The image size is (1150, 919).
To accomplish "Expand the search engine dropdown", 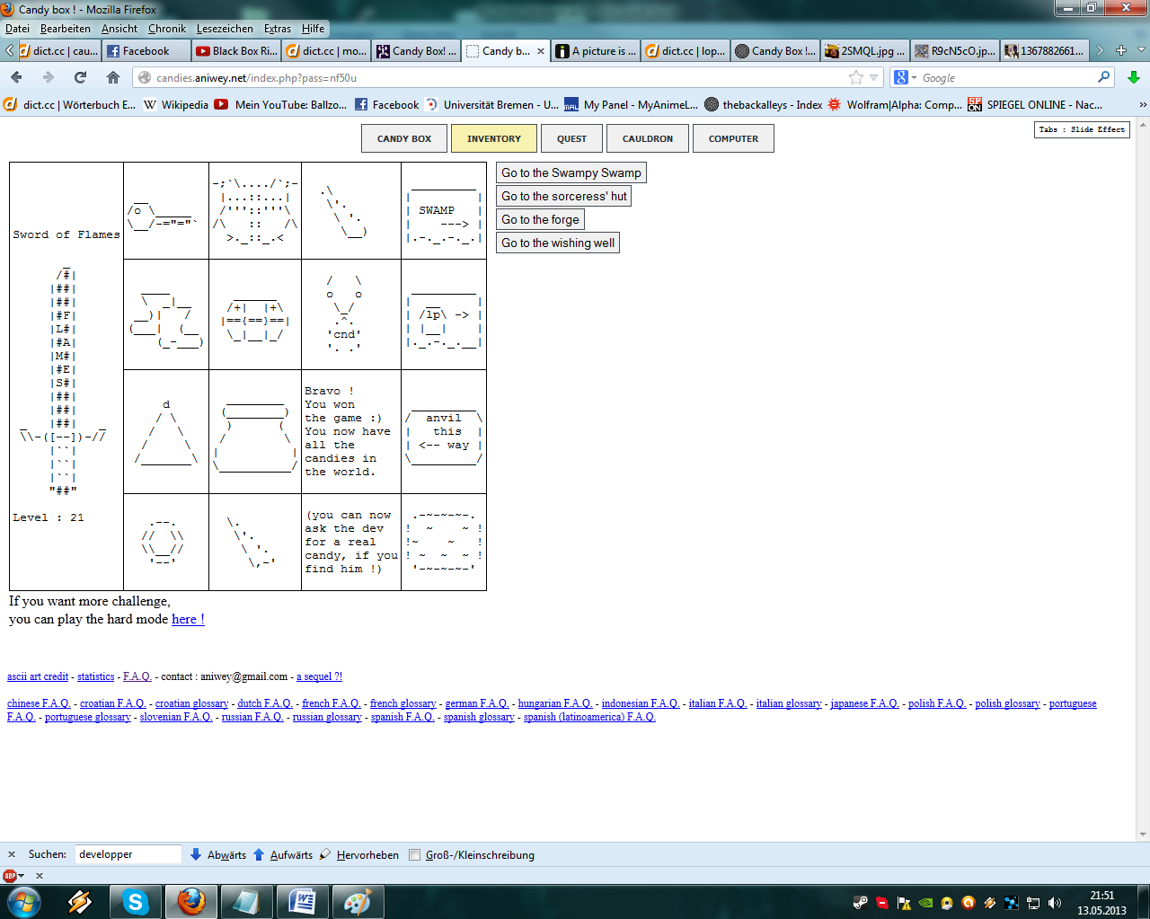I will pos(906,78).
